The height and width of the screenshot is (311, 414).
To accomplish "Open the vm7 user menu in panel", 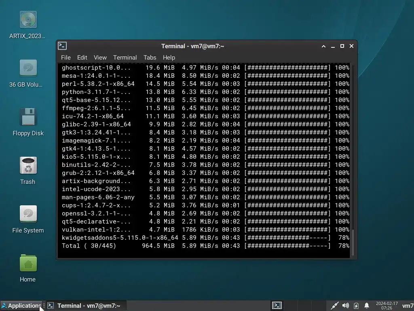I will click(x=408, y=306).
